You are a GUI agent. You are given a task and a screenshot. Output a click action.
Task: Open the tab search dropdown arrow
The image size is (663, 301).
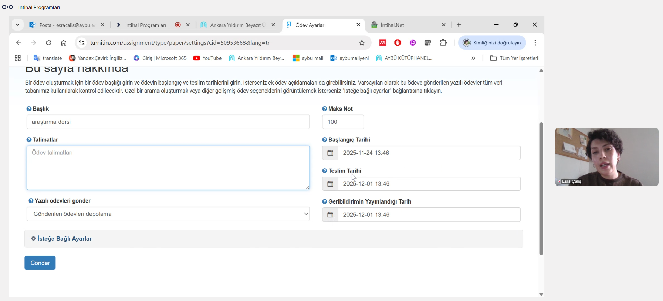coord(18,25)
